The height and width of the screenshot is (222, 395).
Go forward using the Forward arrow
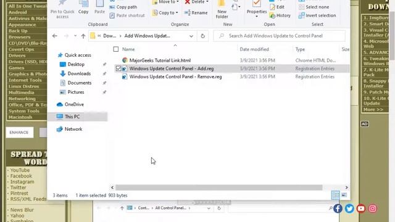[66, 36]
